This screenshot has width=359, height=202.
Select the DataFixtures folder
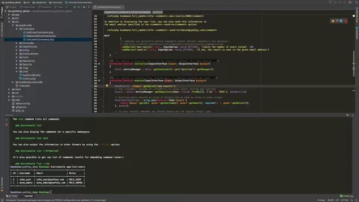tap(28, 47)
